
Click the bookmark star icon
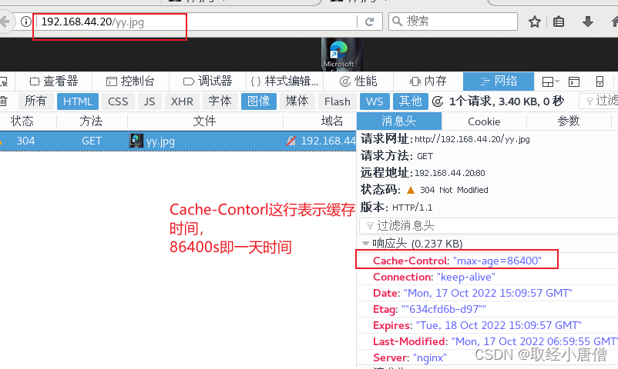535,22
